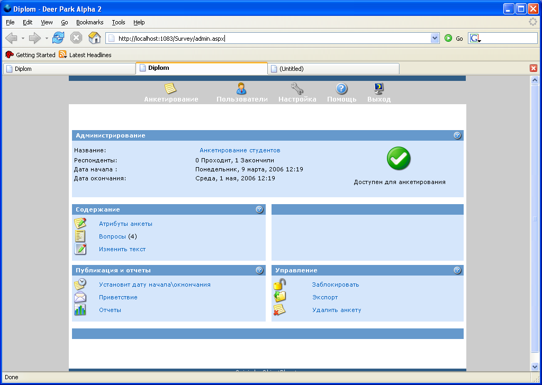The height and width of the screenshot is (385, 542).
Task: Open the Приветствие link
Action: (118, 297)
